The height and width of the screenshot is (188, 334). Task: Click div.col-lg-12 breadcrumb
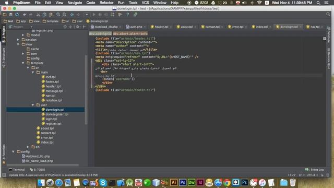100,33
